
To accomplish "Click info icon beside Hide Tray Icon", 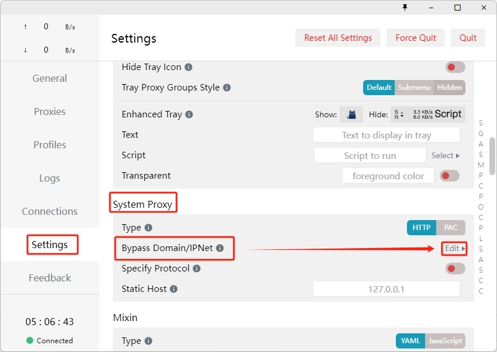I will [x=188, y=67].
